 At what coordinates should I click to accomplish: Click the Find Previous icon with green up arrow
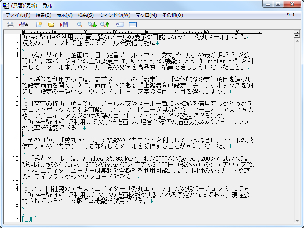click(x=104, y=24)
